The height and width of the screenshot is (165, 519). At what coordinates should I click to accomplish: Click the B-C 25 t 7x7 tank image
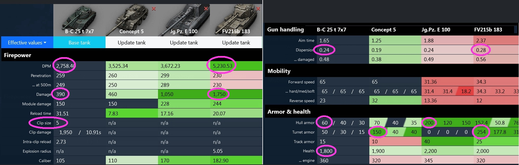click(79, 20)
